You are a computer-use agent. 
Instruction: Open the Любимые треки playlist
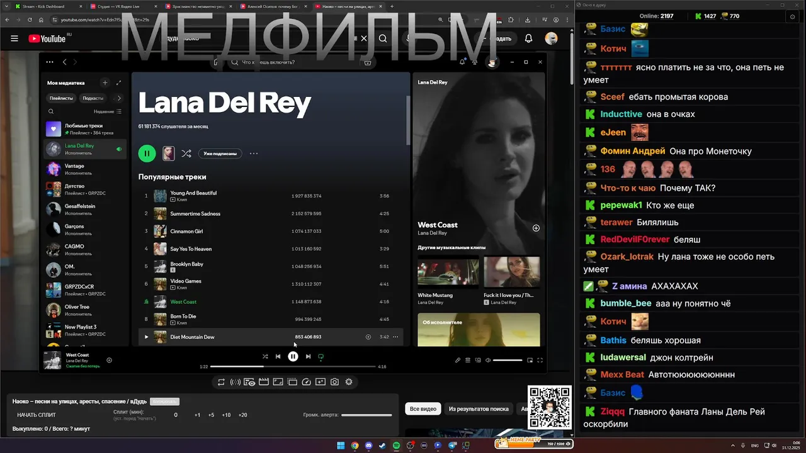pos(84,129)
